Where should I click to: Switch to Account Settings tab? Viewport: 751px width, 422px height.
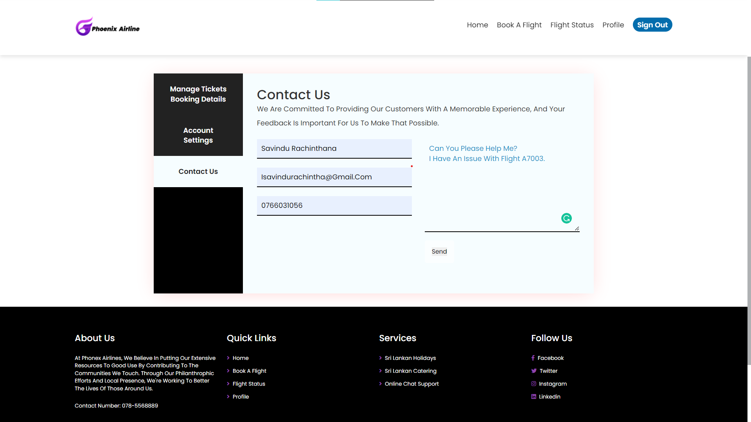[x=198, y=135]
